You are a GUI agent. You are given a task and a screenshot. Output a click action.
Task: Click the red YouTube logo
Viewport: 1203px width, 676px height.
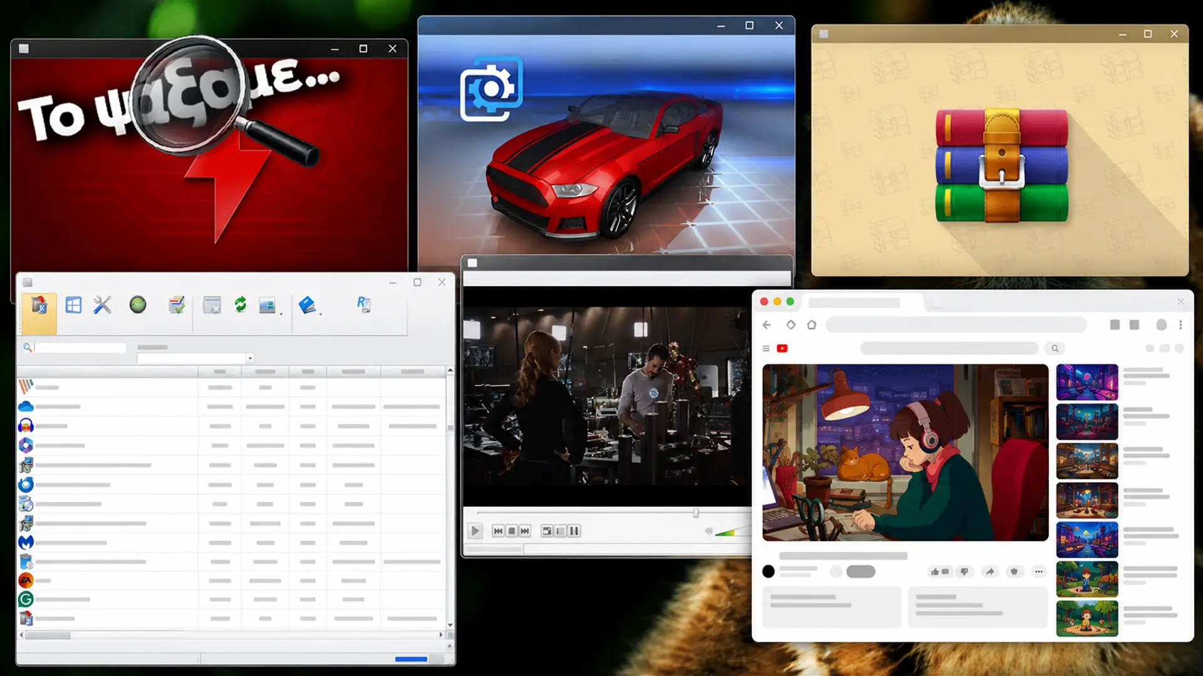tap(782, 349)
